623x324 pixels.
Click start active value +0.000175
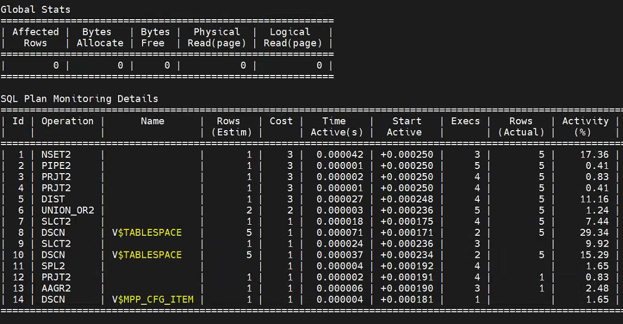coord(407,221)
